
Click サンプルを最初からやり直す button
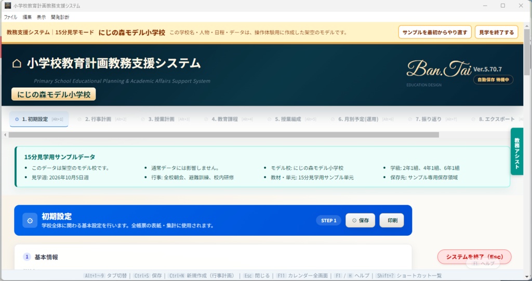pos(435,32)
